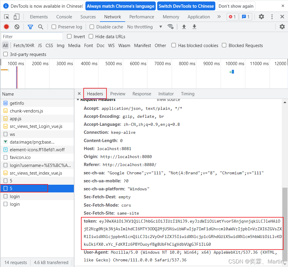Screen dimensions: 288x267
Task: Check Blocked Requests option
Action: (x=224, y=45)
